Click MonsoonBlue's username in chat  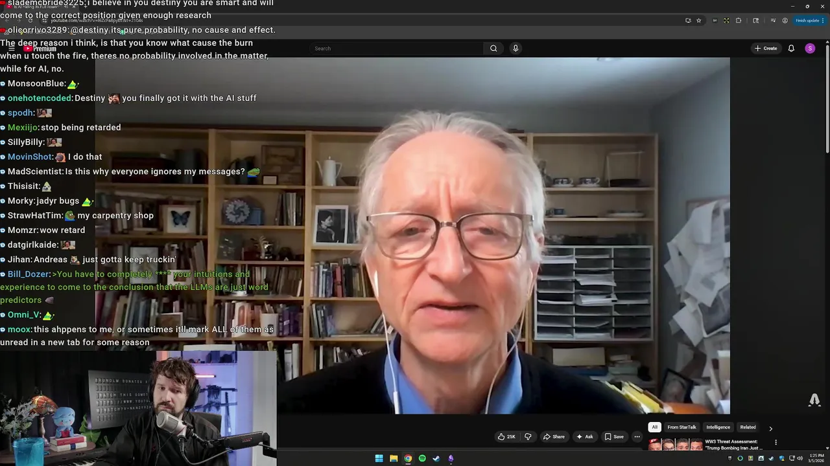(36, 83)
